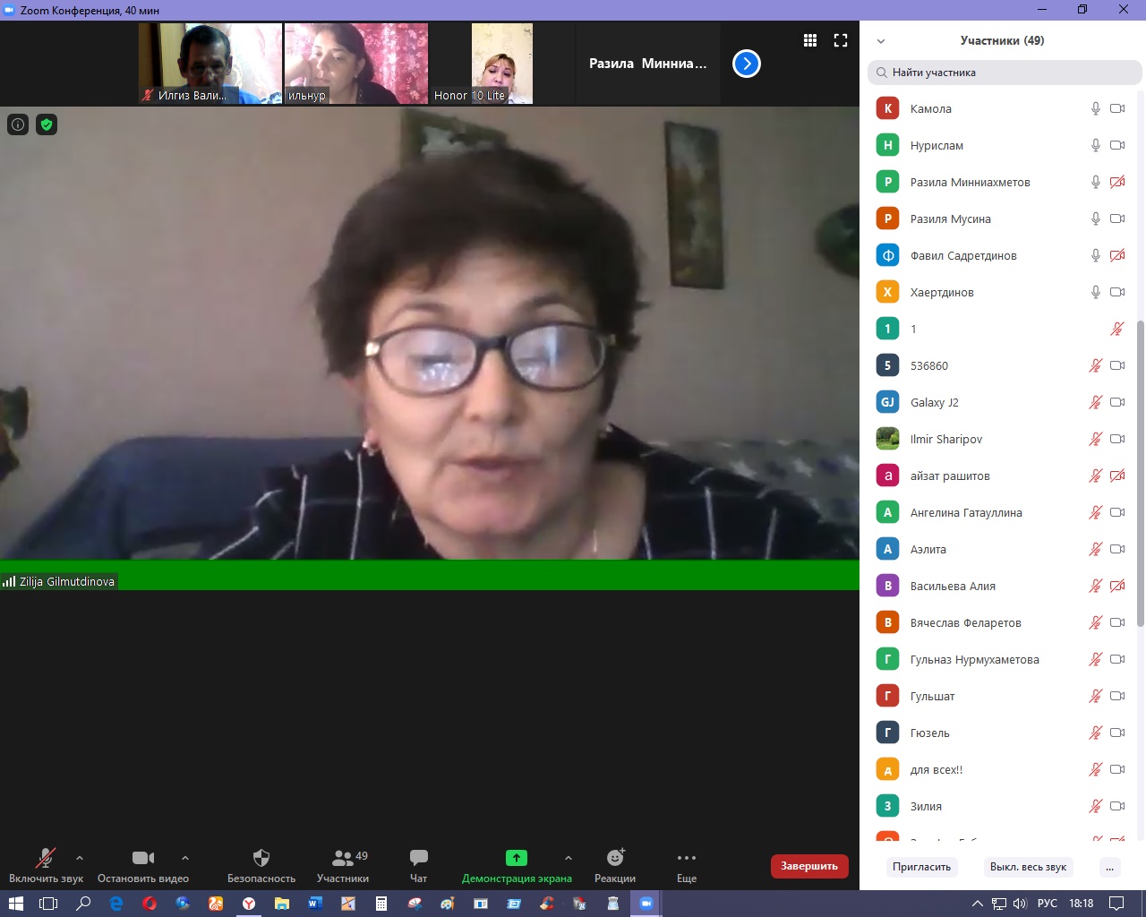Image resolution: width=1146 pixels, height=917 pixels.
Task: Click the green encryption shield icon
Action: 47,124
